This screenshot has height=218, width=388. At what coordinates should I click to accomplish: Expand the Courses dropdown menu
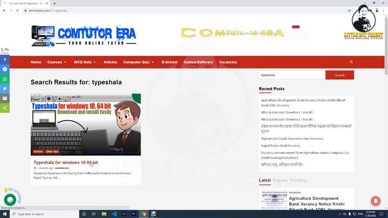56,62
